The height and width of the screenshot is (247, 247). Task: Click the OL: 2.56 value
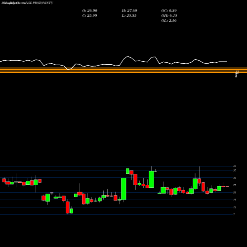pos(169,21)
